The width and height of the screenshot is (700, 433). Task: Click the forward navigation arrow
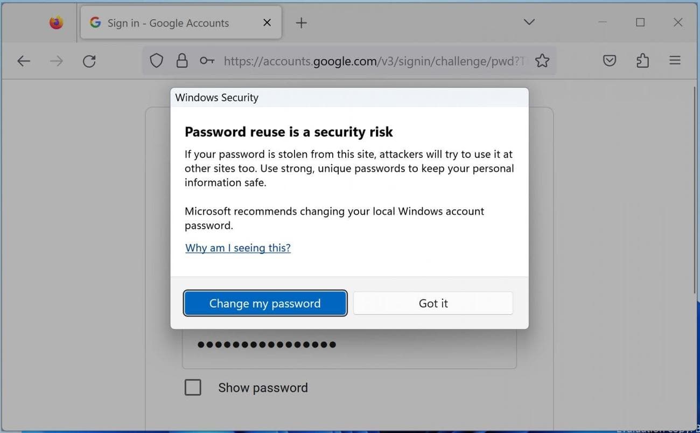[56, 60]
